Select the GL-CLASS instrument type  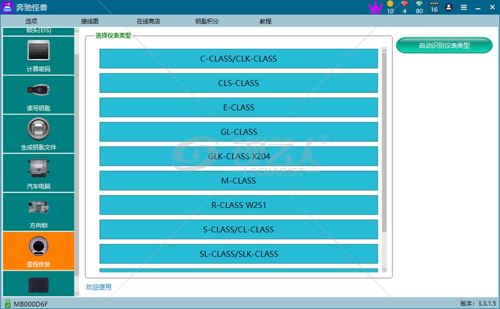tap(239, 132)
